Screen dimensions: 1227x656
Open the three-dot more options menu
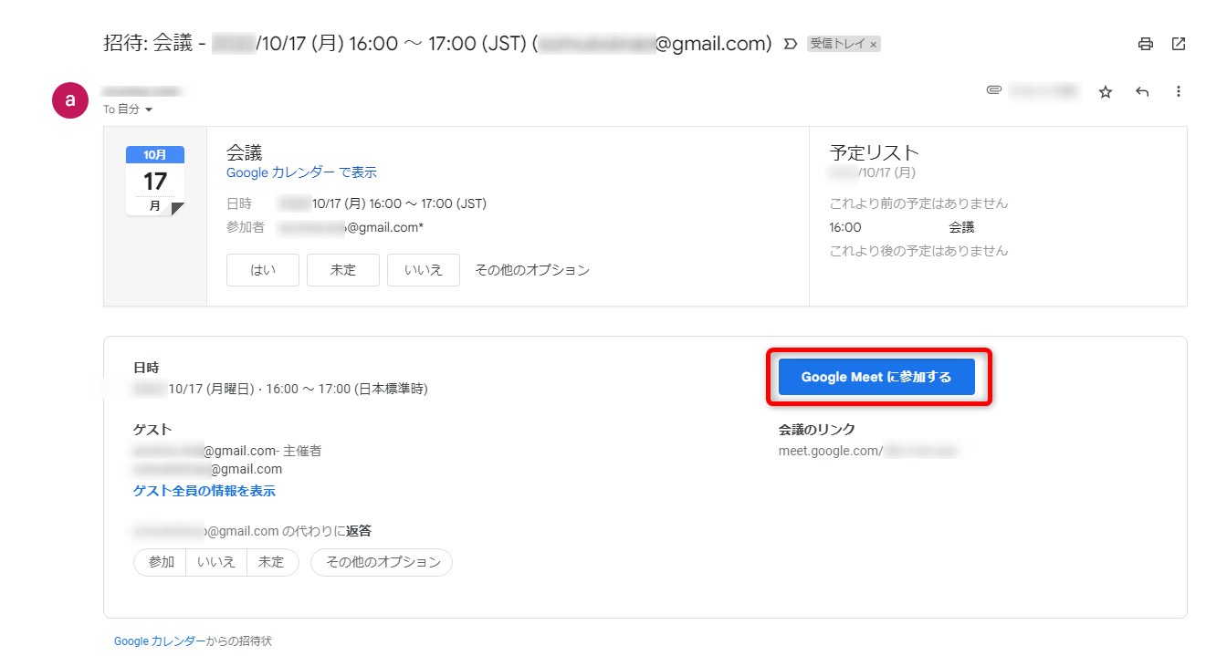click(1179, 91)
